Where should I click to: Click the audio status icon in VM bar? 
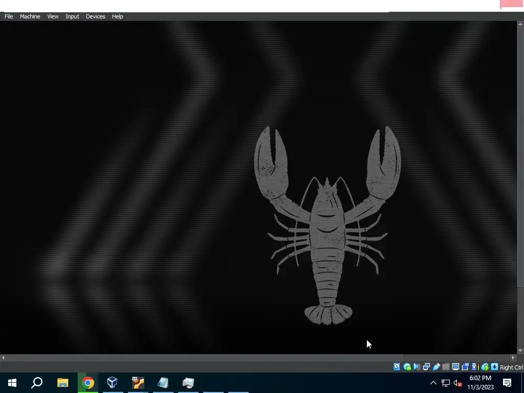click(417, 367)
